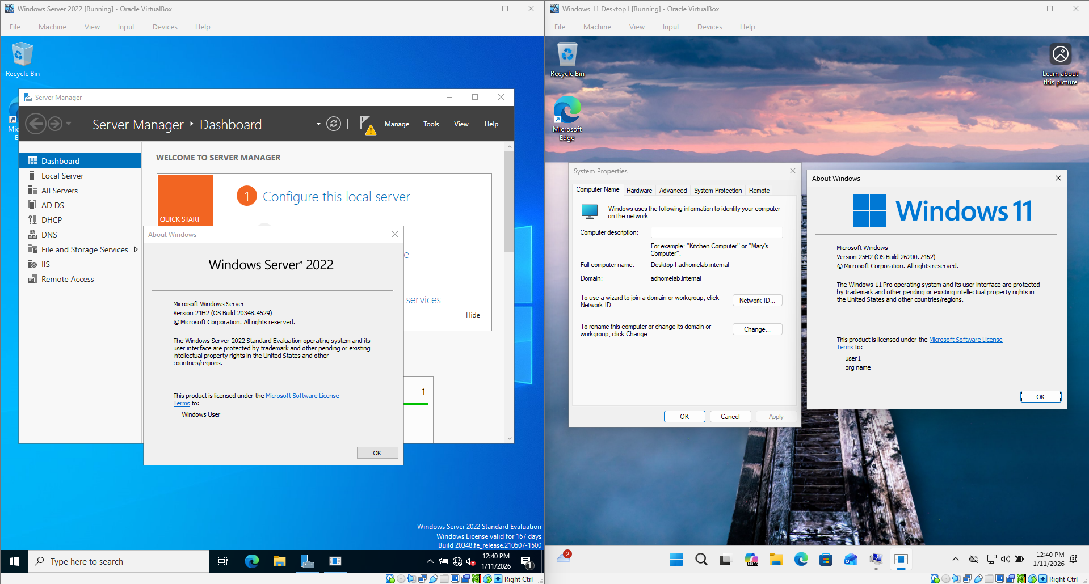Open DNS role in Server Manager
The width and height of the screenshot is (1089, 584).
point(48,234)
